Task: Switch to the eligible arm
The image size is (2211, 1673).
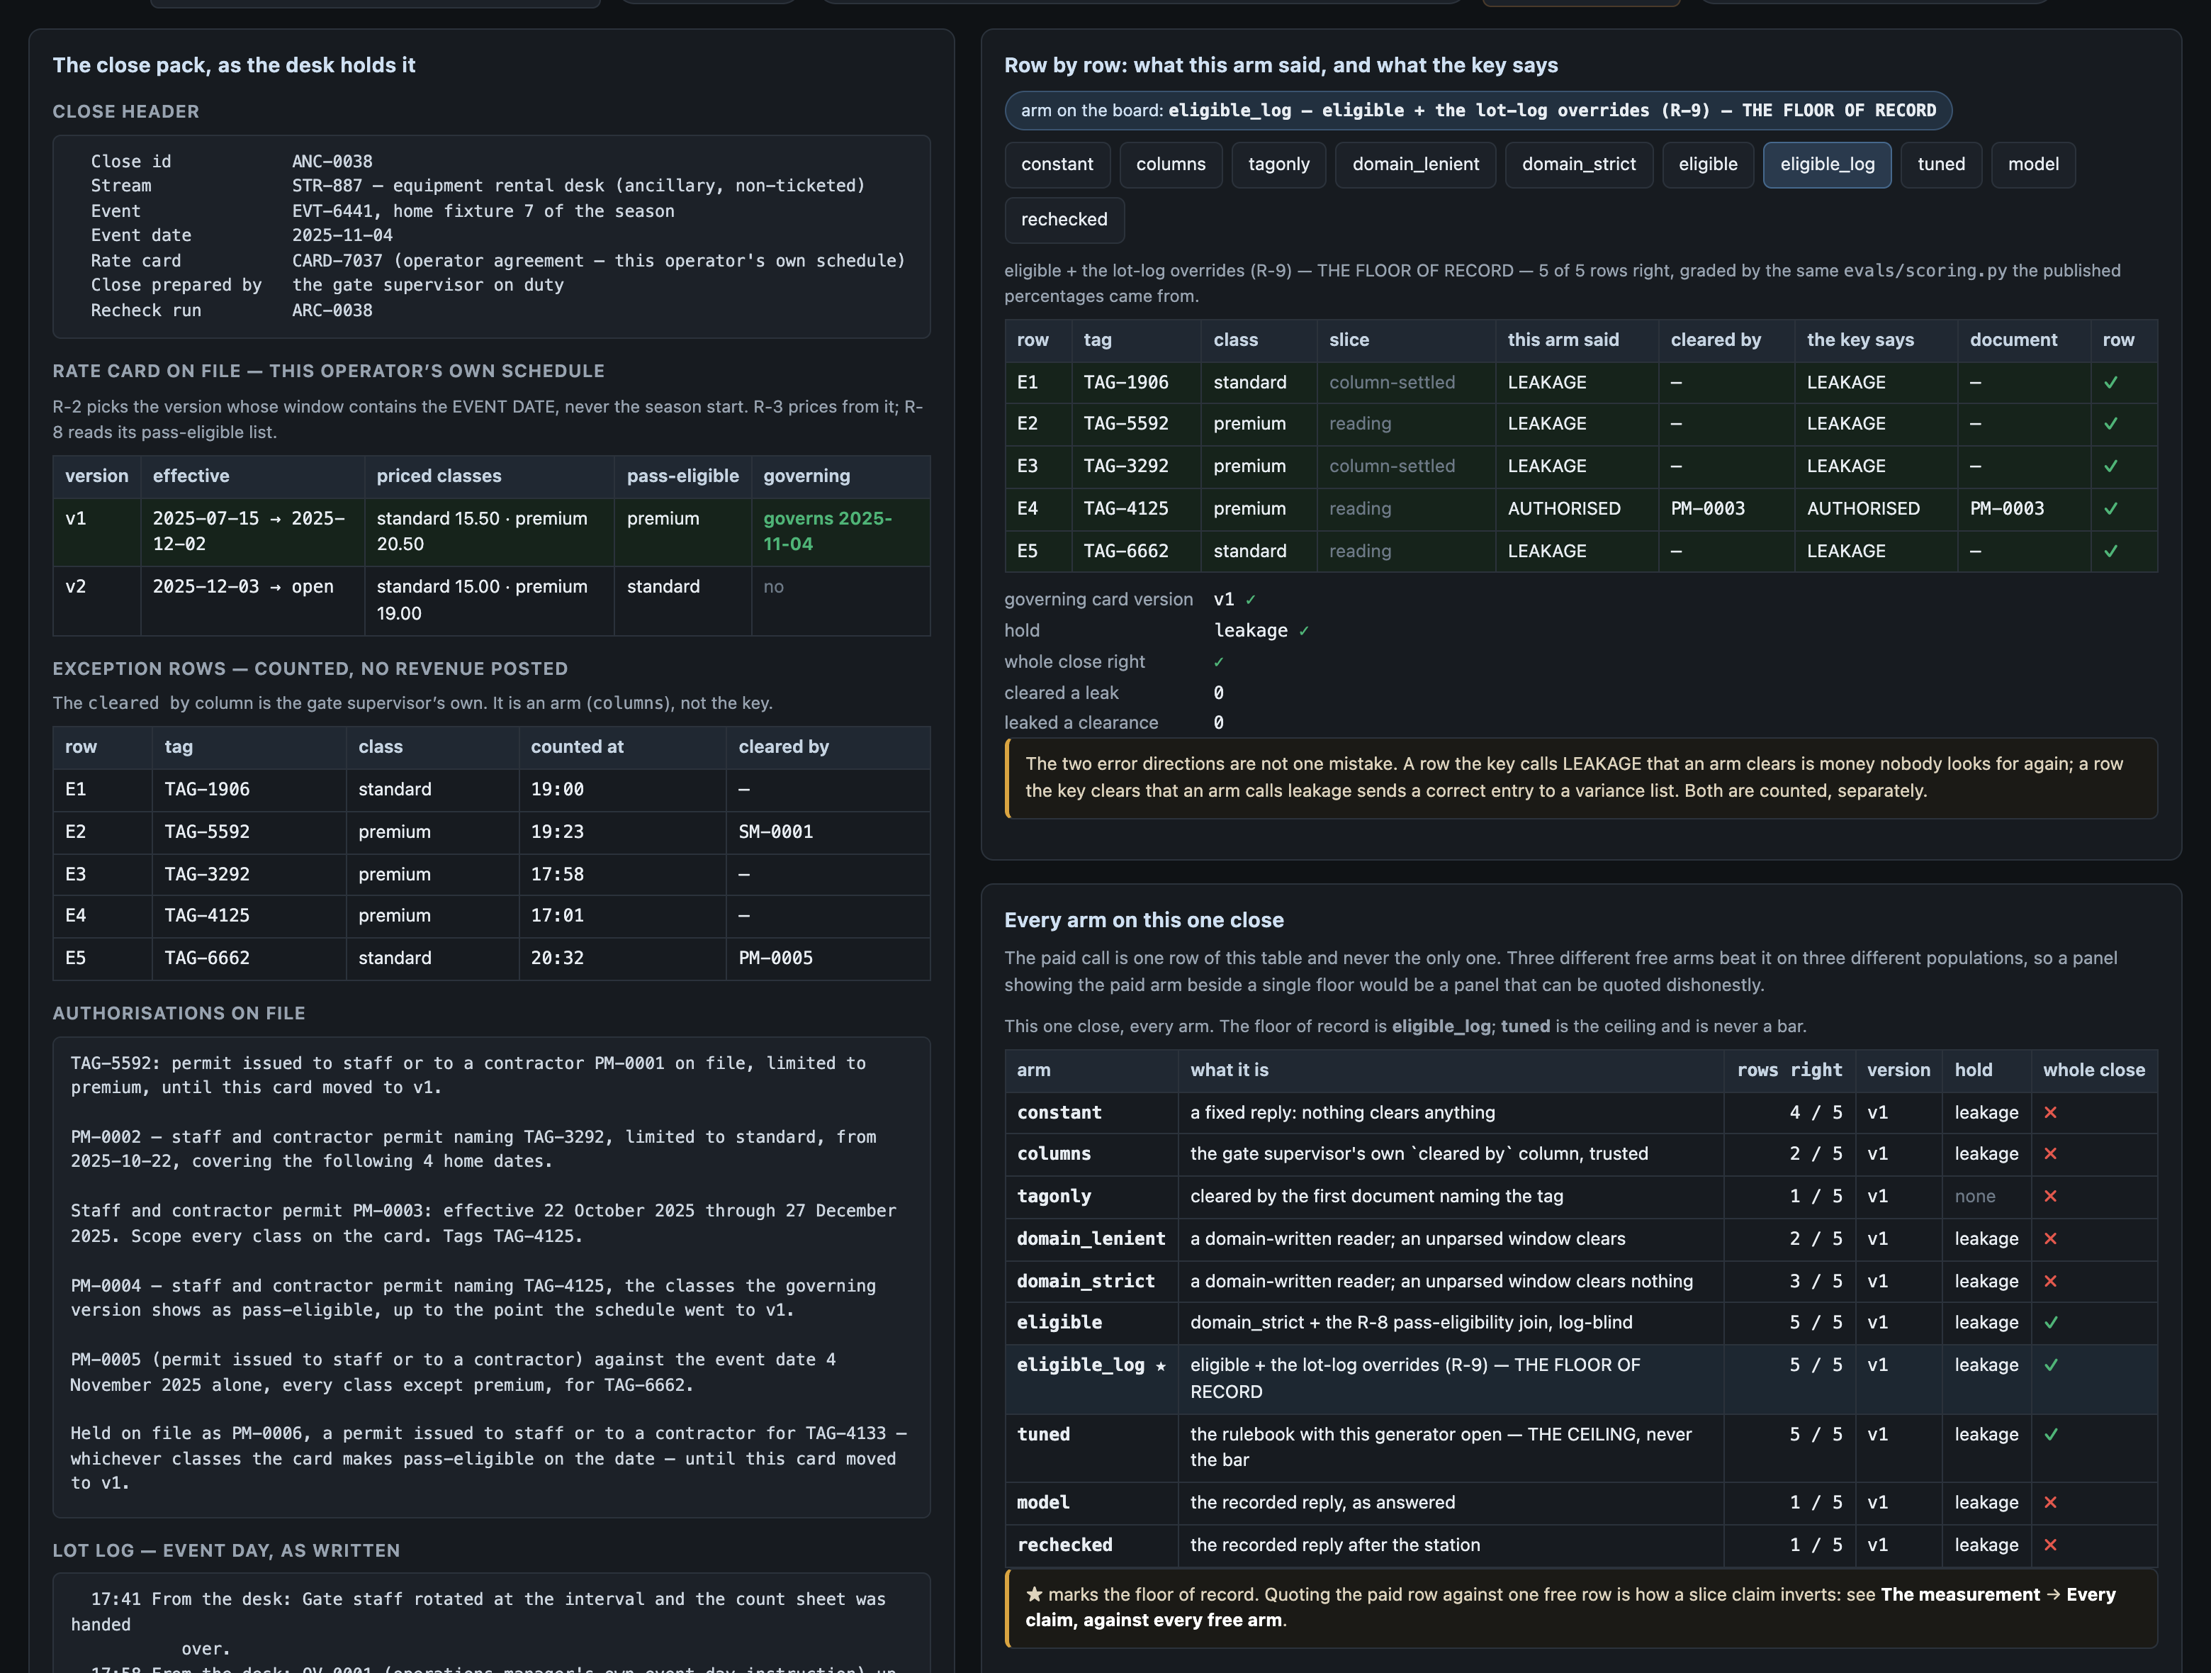Action: coord(1707,165)
